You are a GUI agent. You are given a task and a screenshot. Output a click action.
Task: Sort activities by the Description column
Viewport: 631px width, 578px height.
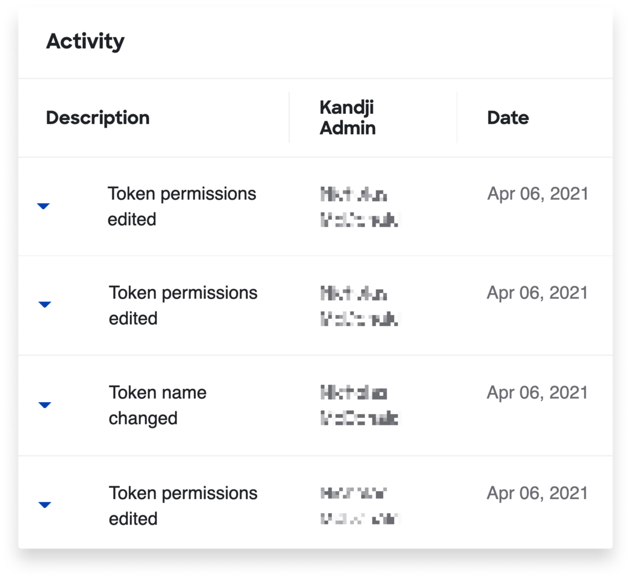point(99,117)
